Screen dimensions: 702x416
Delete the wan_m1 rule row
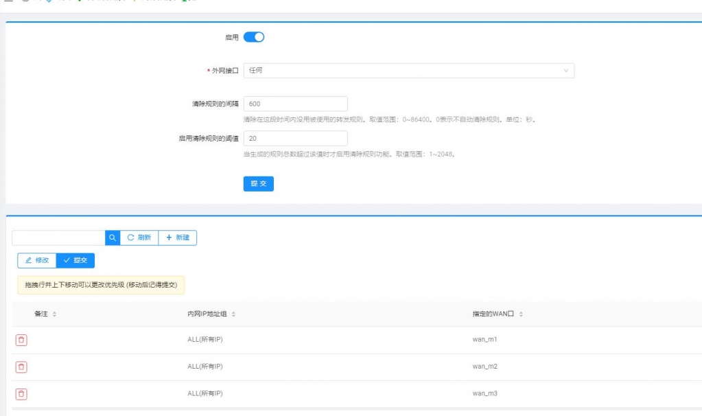coord(21,340)
